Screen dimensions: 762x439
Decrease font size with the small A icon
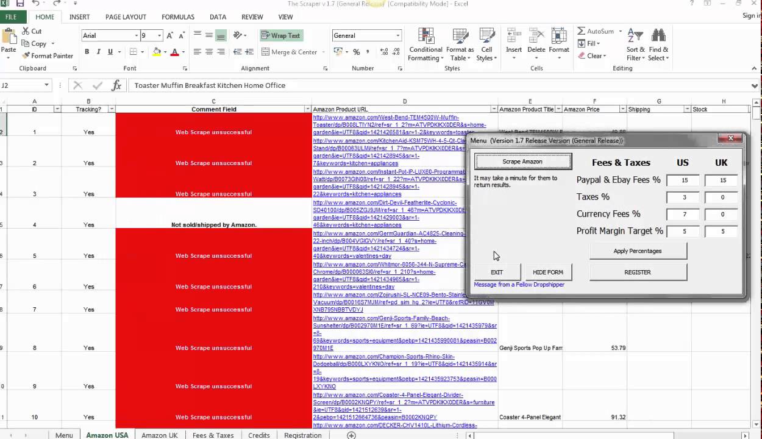[182, 35]
